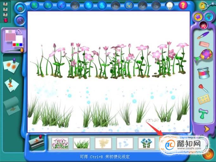This screenshot has width=216, height=162.
Task: Click the green folder open toolbar button
Action: pos(48,5)
